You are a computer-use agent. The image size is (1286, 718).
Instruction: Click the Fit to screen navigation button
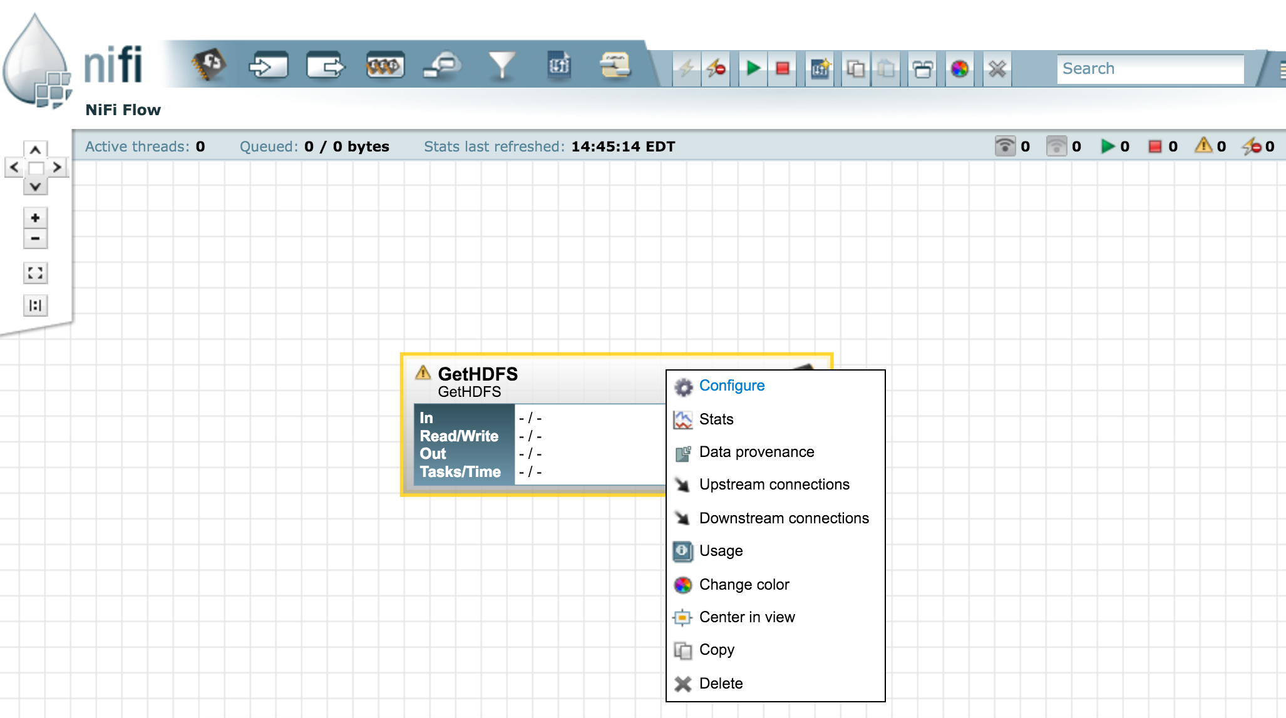[36, 273]
